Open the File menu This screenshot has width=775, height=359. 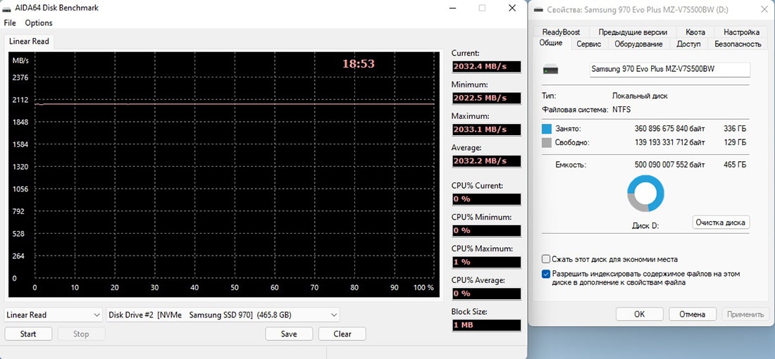[x=10, y=23]
